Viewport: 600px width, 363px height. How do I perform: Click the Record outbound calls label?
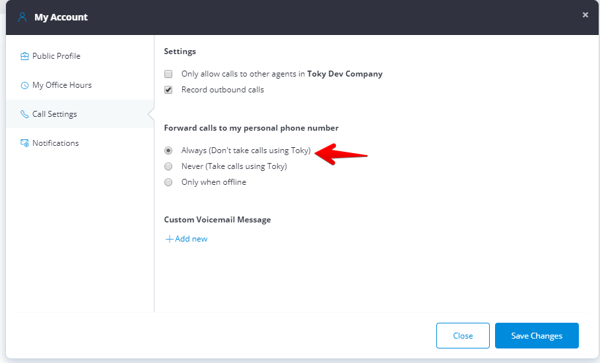pyautogui.click(x=222, y=90)
